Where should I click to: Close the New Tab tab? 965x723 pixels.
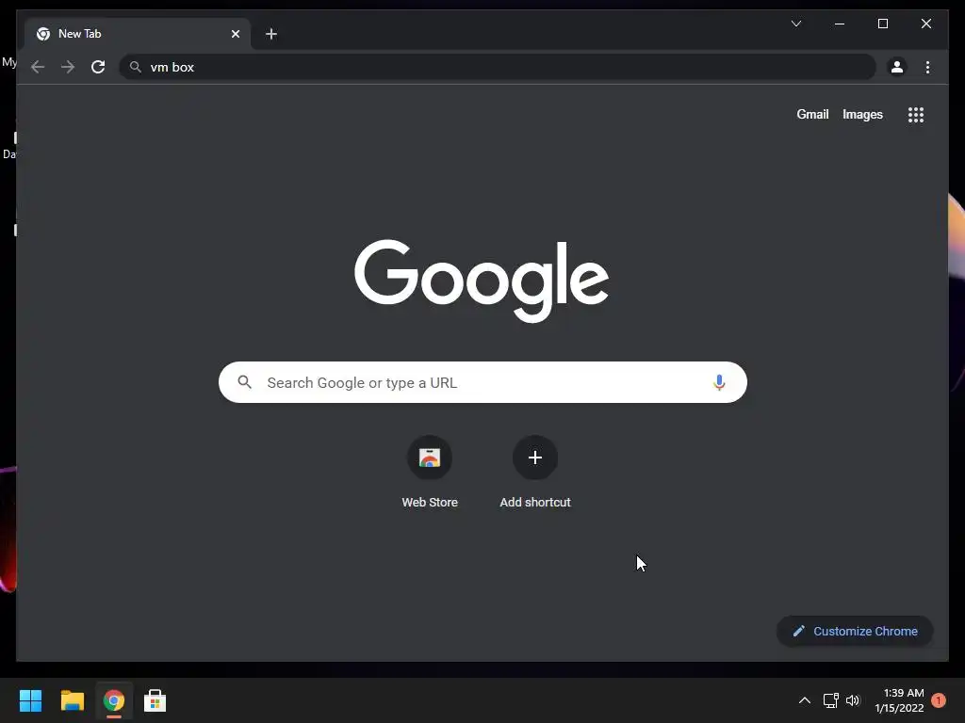(235, 35)
